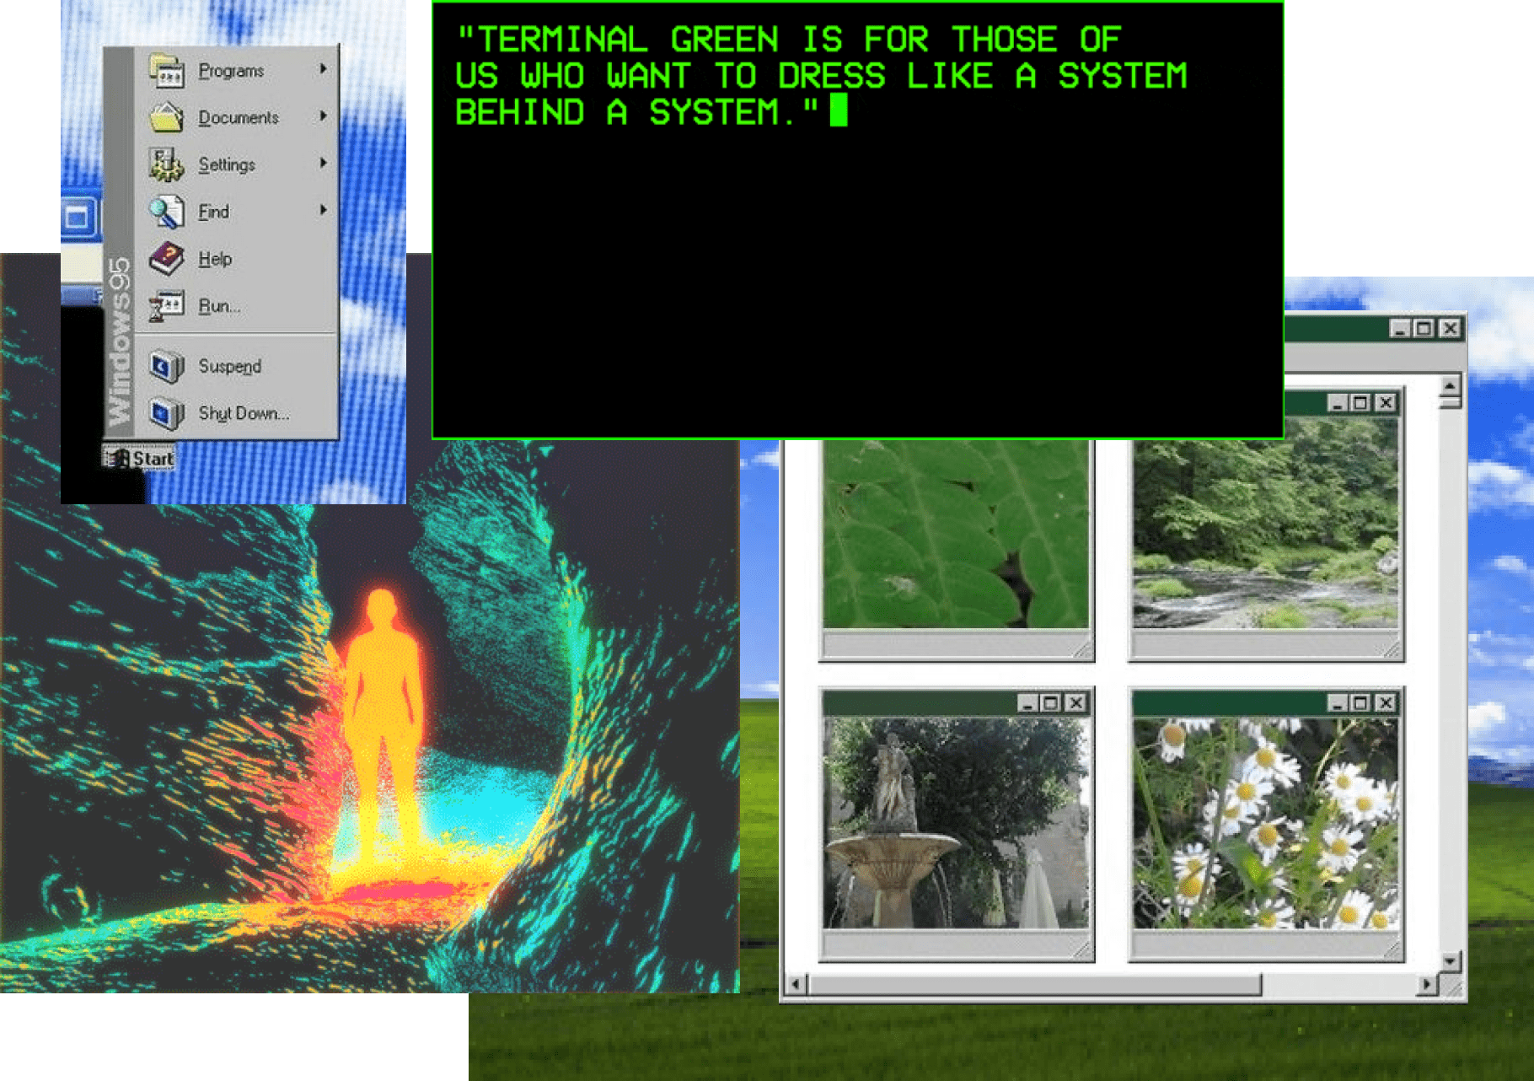This screenshot has height=1081, width=1534.
Task: Click the Run icon in the Start menu
Action: point(166,306)
